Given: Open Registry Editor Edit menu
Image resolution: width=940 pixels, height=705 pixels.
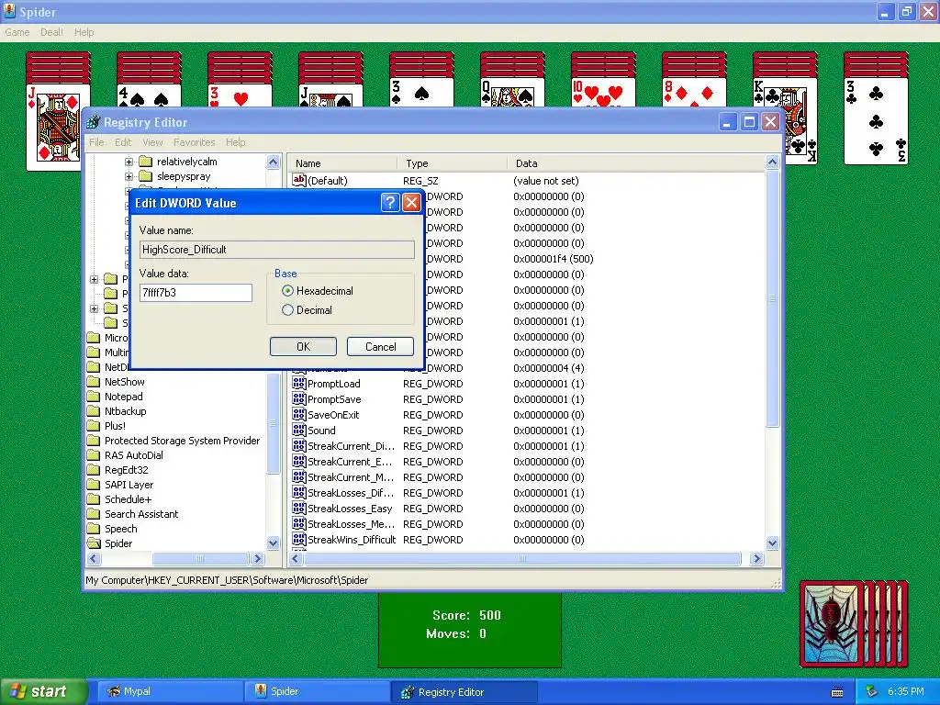Looking at the screenshot, I should [123, 142].
